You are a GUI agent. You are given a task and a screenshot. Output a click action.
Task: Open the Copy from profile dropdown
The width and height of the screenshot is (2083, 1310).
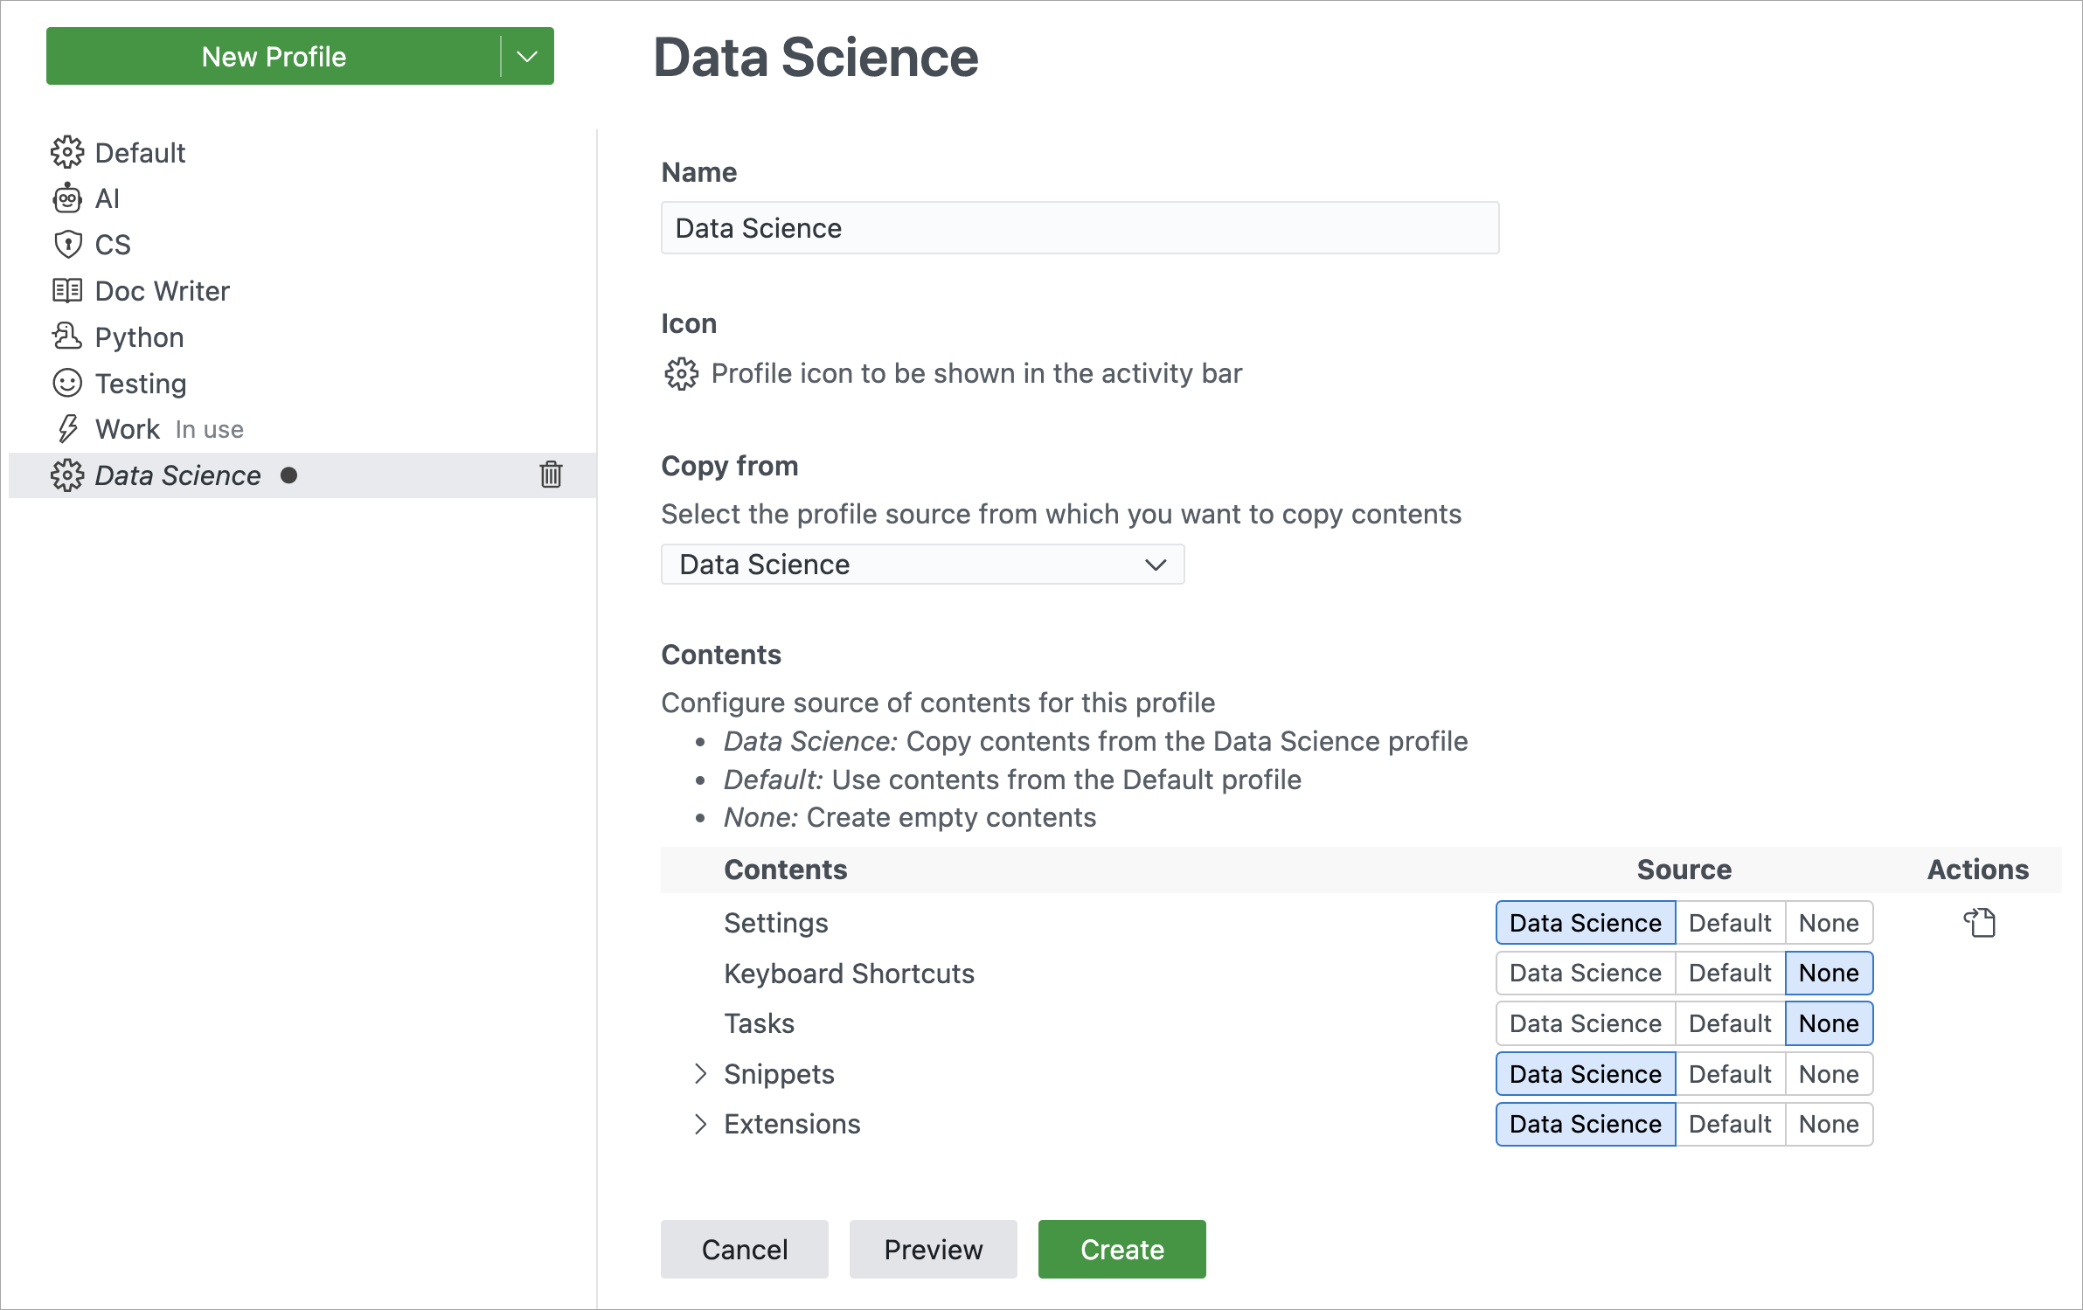[x=922, y=563]
